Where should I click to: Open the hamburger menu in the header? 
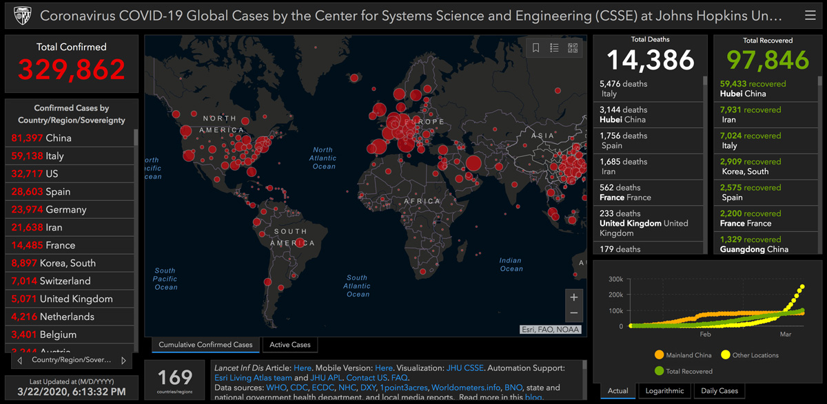pyautogui.click(x=810, y=15)
